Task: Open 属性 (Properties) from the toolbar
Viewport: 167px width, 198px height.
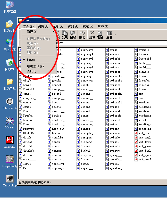Action: [x=100, y=35]
